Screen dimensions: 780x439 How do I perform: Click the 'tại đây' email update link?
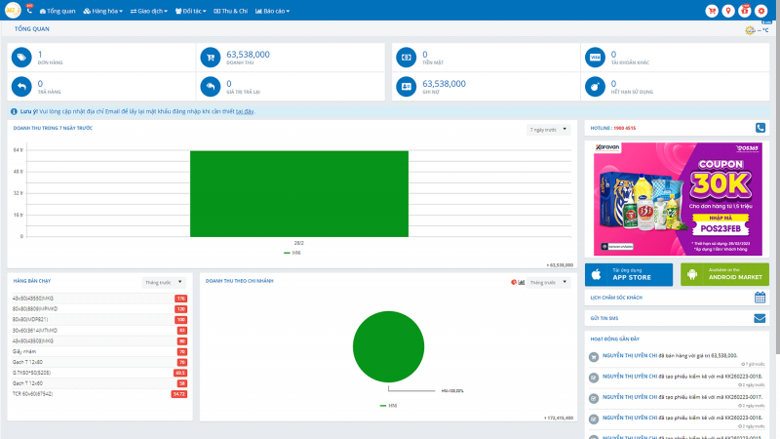click(x=245, y=111)
